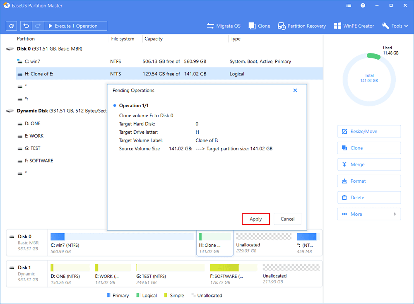Click the Logical legend color swatch
Screen dimensions: 414x304
pos(138,295)
